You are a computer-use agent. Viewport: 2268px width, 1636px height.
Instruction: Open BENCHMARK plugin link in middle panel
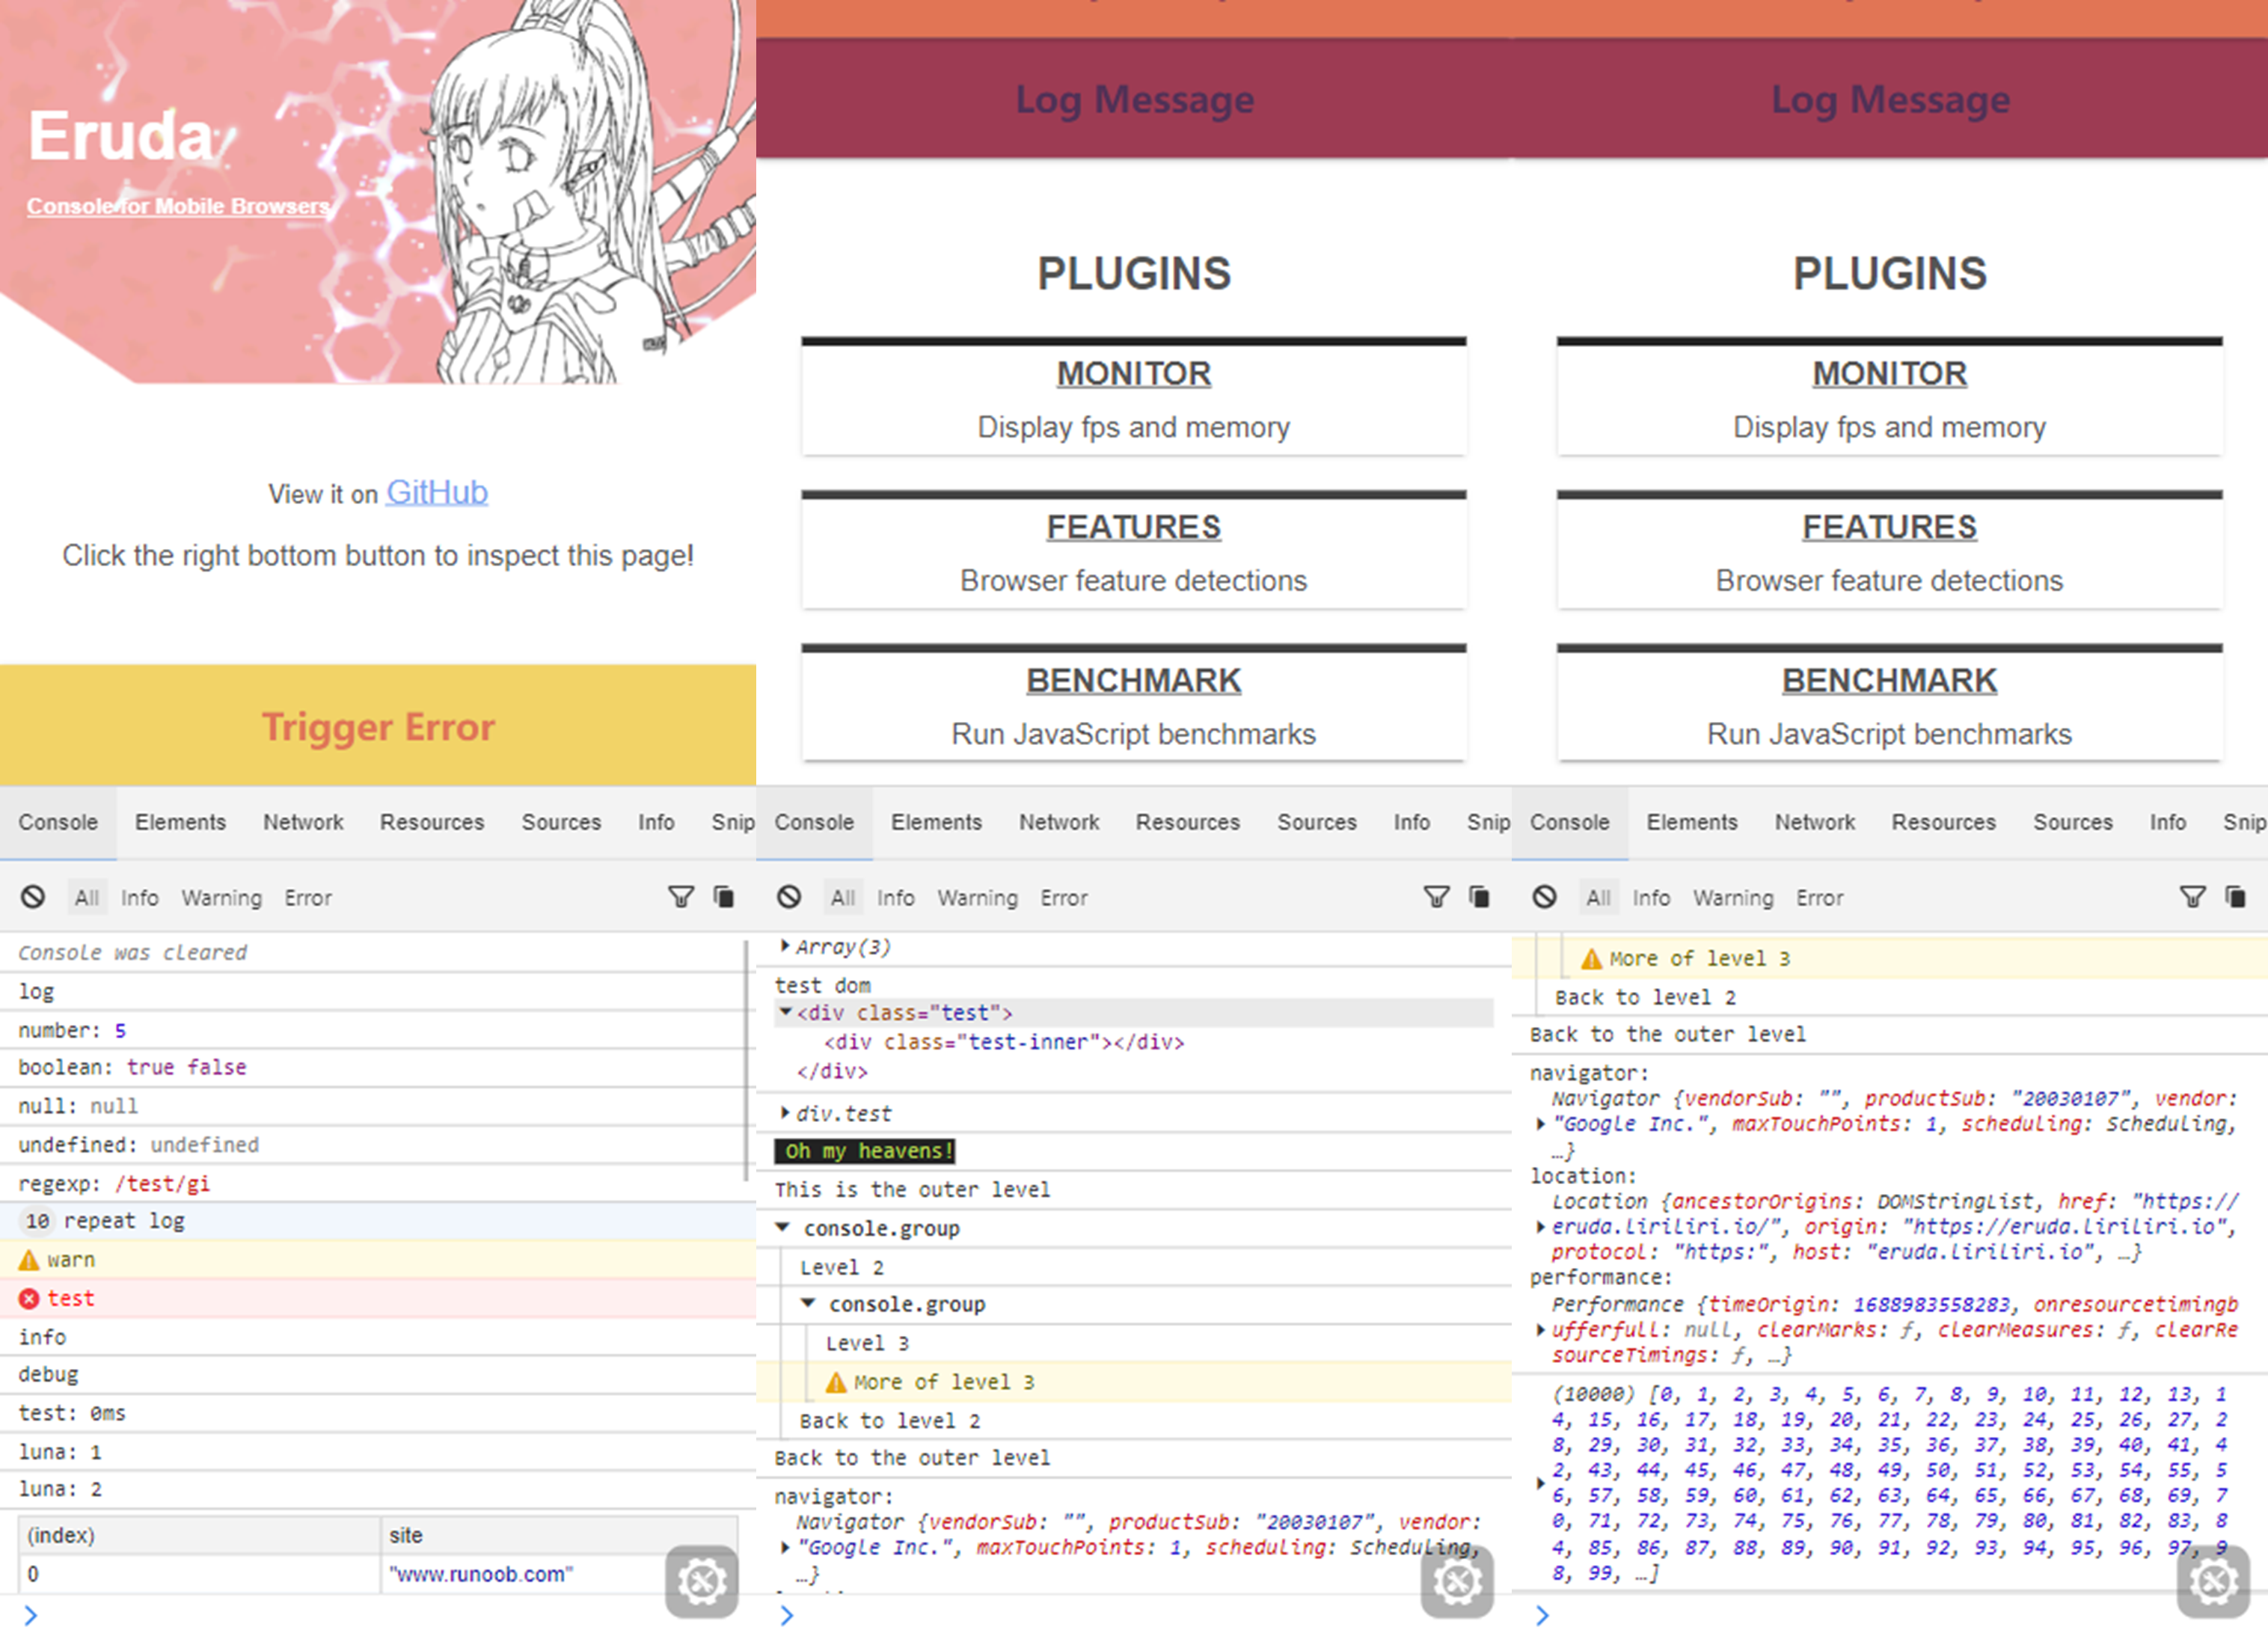tap(1134, 680)
